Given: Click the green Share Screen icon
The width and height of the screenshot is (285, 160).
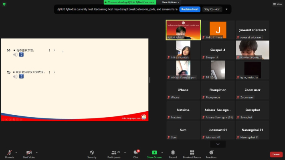Looking at the screenshot, I should [x=154, y=153].
